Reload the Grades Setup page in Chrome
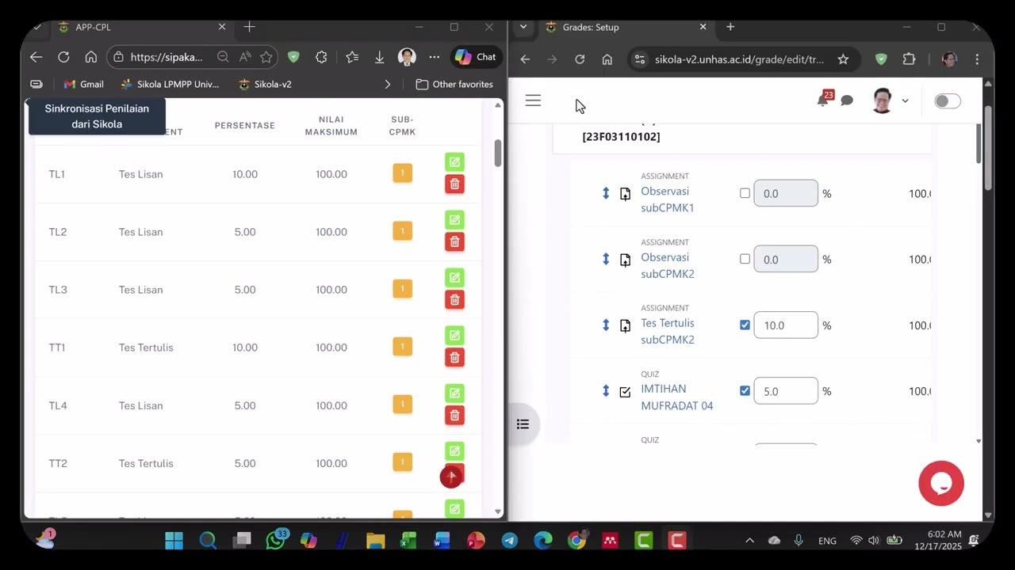The height and width of the screenshot is (570, 1015). tap(580, 59)
